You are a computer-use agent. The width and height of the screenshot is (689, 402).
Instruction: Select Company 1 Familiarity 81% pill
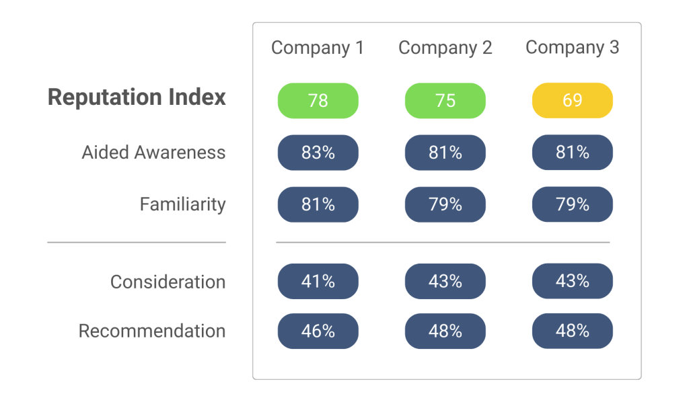point(318,204)
